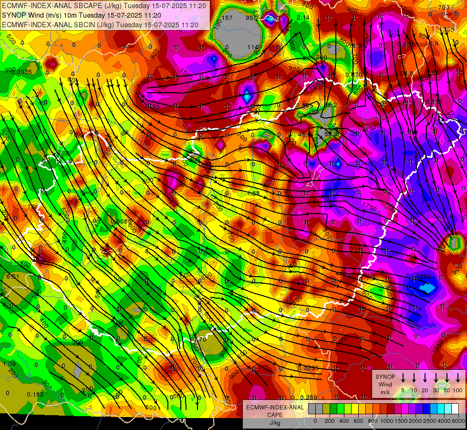Viewport: 467px width, 430px height.
Task: Click the wind arrow above 20 m/s
Action: click(x=425, y=377)
